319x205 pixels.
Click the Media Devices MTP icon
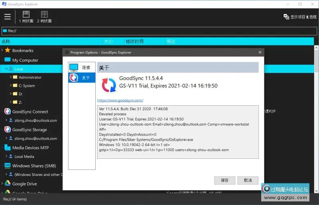[7, 148]
